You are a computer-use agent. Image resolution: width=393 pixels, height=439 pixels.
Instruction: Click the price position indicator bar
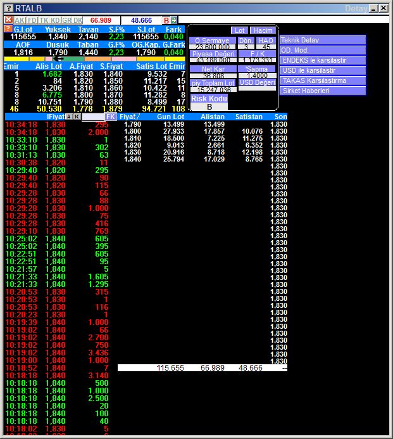pos(94,59)
